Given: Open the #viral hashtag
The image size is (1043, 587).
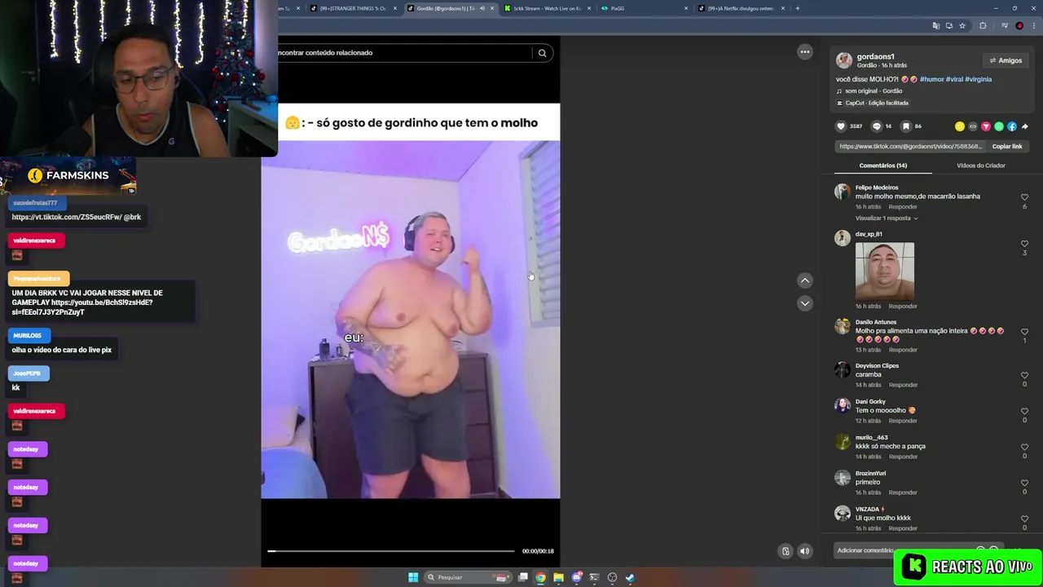Looking at the screenshot, I should (954, 79).
